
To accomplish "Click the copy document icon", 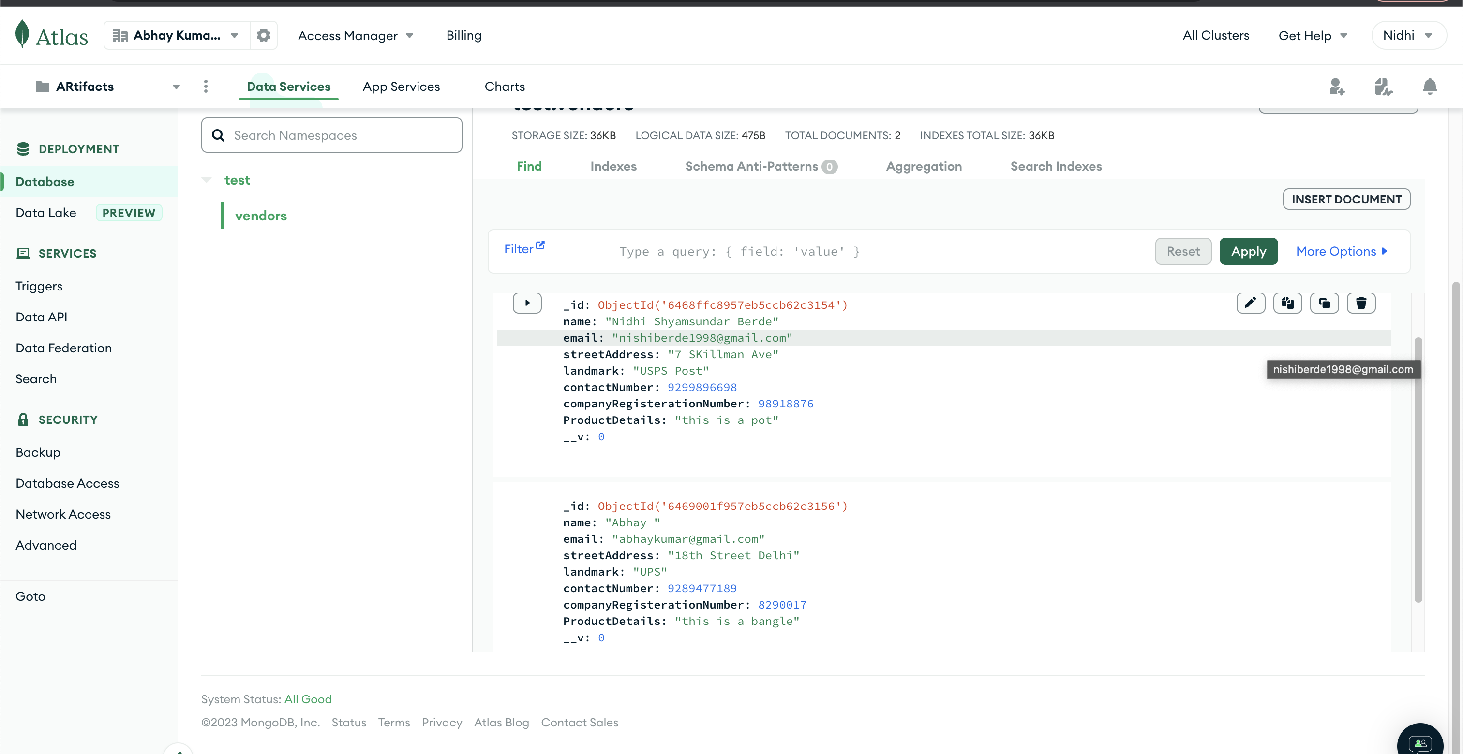I will point(1287,303).
